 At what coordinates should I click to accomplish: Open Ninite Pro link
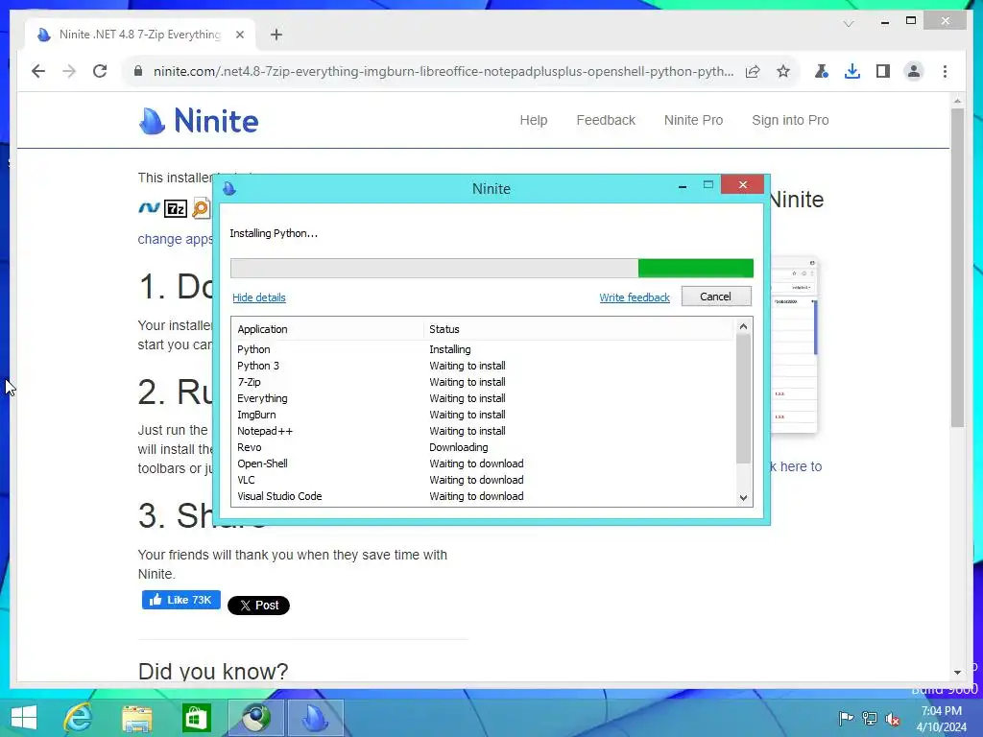[693, 120]
